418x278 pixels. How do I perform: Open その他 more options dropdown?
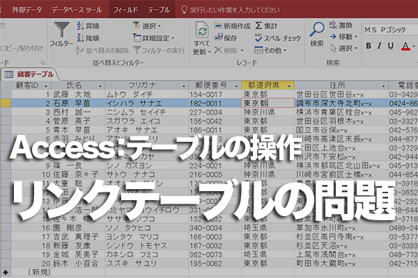click(270, 50)
